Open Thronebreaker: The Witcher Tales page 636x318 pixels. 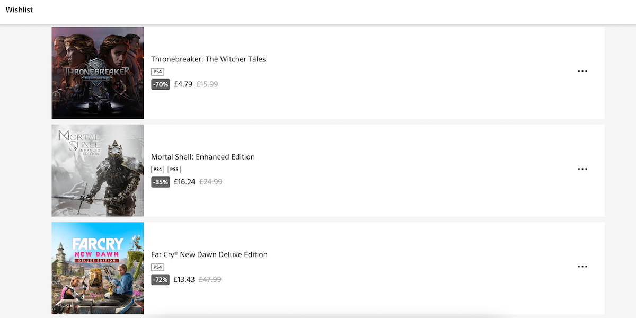(x=208, y=59)
